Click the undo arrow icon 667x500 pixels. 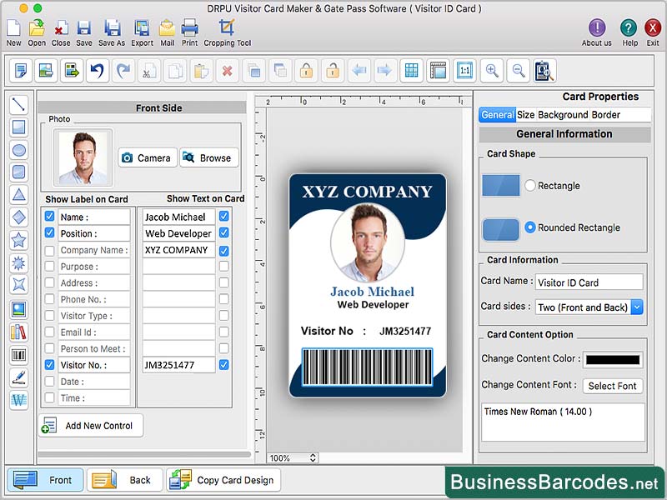(96, 71)
